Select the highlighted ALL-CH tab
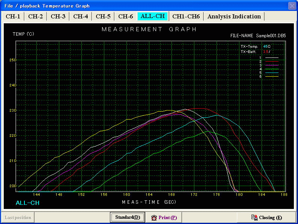Screen dimensions: 298x224 (x=153, y=16)
